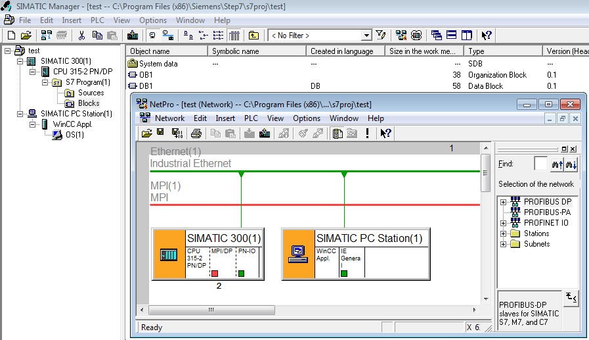Select OS(1) in the project tree
This screenshot has width=589, height=340.
coord(75,135)
